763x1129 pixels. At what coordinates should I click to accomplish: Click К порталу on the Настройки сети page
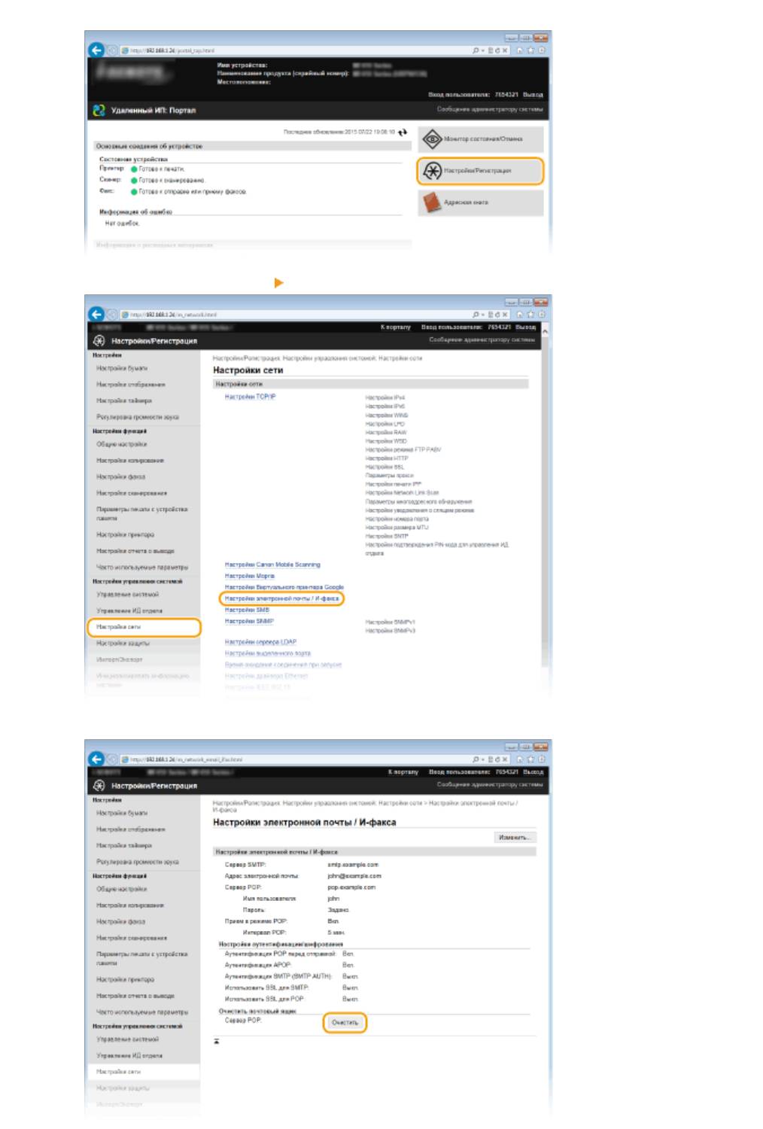pos(395,327)
